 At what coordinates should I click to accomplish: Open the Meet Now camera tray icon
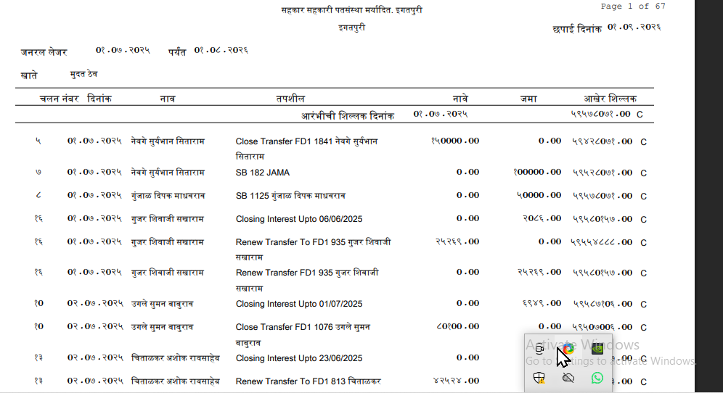coord(539,349)
